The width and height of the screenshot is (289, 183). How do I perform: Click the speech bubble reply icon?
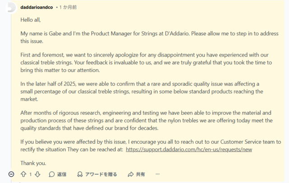(52, 174)
